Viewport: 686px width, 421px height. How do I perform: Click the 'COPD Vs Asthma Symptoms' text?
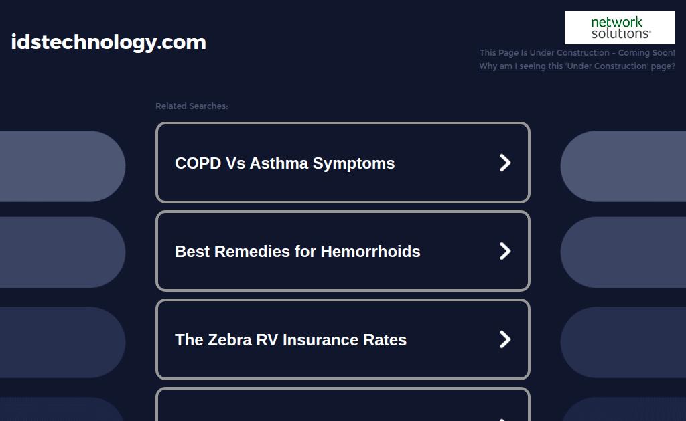pos(285,163)
